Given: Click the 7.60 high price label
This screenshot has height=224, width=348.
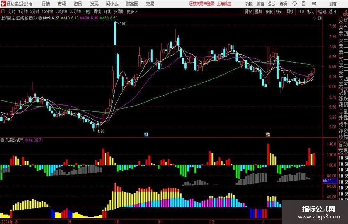Looking at the screenshot, I should click(123, 24).
